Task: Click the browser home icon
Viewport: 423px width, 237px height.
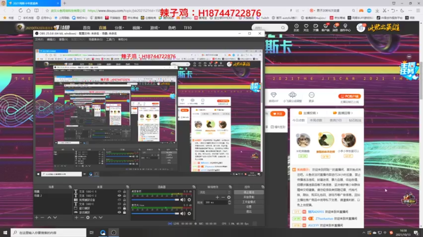Action: click(29, 11)
